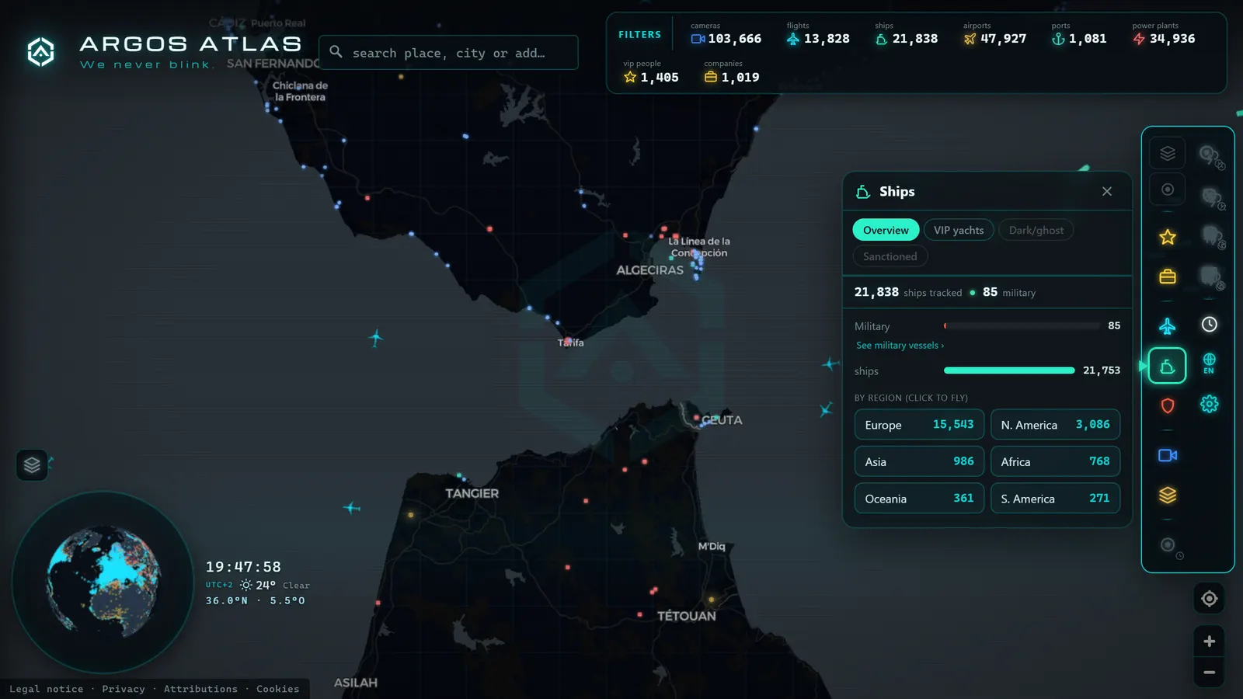Screen dimensions: 1243x699
Task: Click the locate-me crosshair button
Action: (1210, 599)
